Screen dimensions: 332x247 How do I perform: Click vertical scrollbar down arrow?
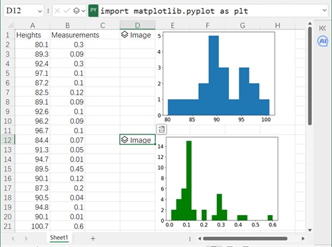click(310, 230)
